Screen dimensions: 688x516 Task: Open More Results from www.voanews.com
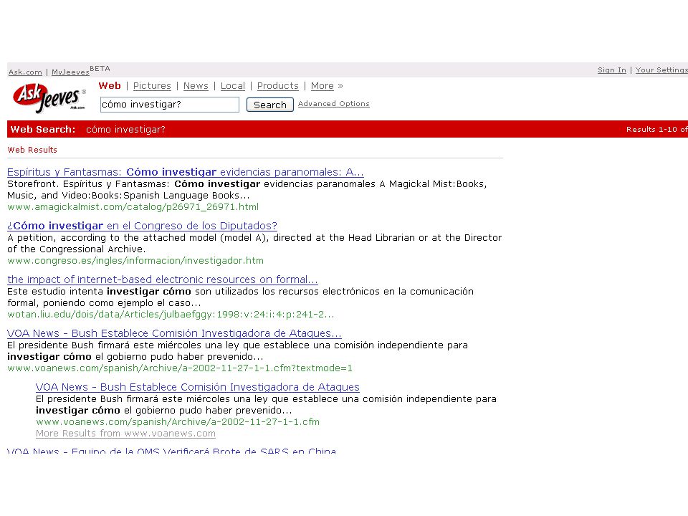[x=125, y=434]
